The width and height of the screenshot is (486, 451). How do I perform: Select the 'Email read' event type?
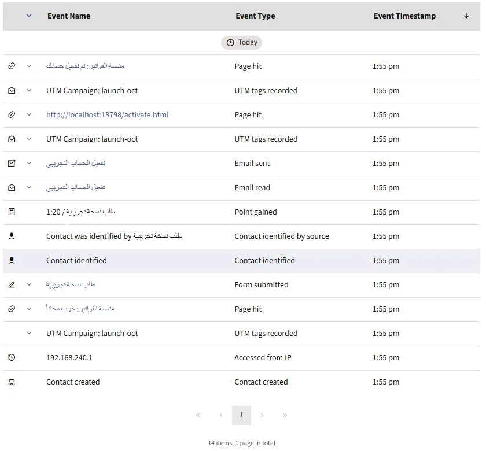point(252,188)
